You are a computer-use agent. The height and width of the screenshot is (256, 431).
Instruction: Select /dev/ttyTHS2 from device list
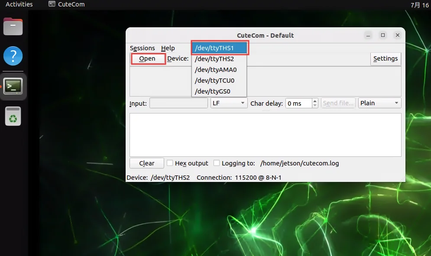click(x=219, y=59)
